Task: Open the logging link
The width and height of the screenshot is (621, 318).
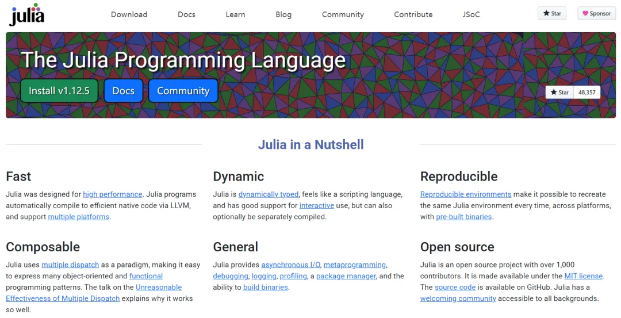Action: coord(264,276)
